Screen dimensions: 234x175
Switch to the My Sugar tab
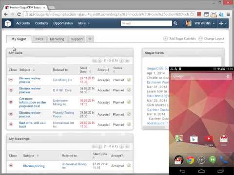(19, 39)
